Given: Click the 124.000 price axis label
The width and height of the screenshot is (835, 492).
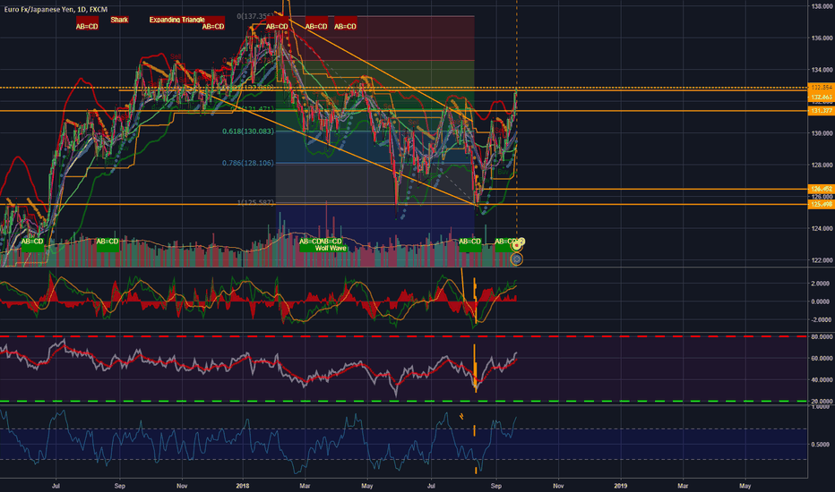Looking at the screenshot, I should click(822, 229).
